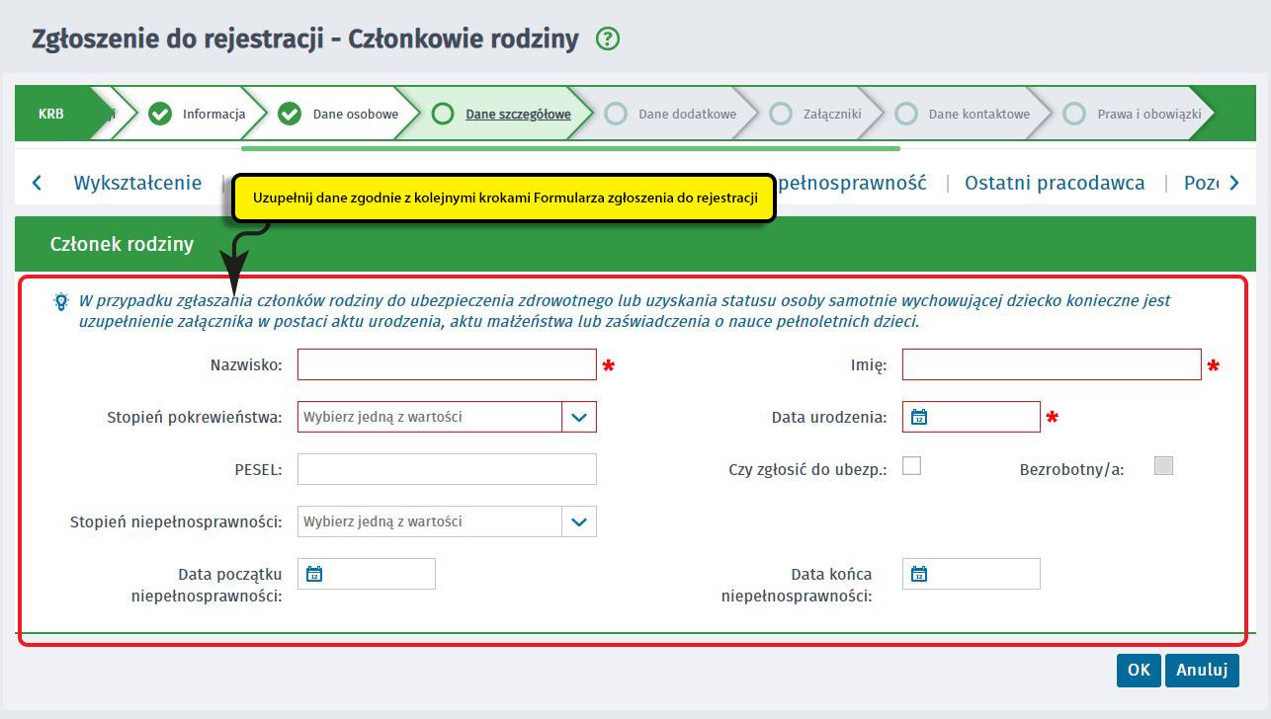The image size is (1271, 719).
Task: Click the Prawa i obowiązki step circle
Action: click(1074, 114)
